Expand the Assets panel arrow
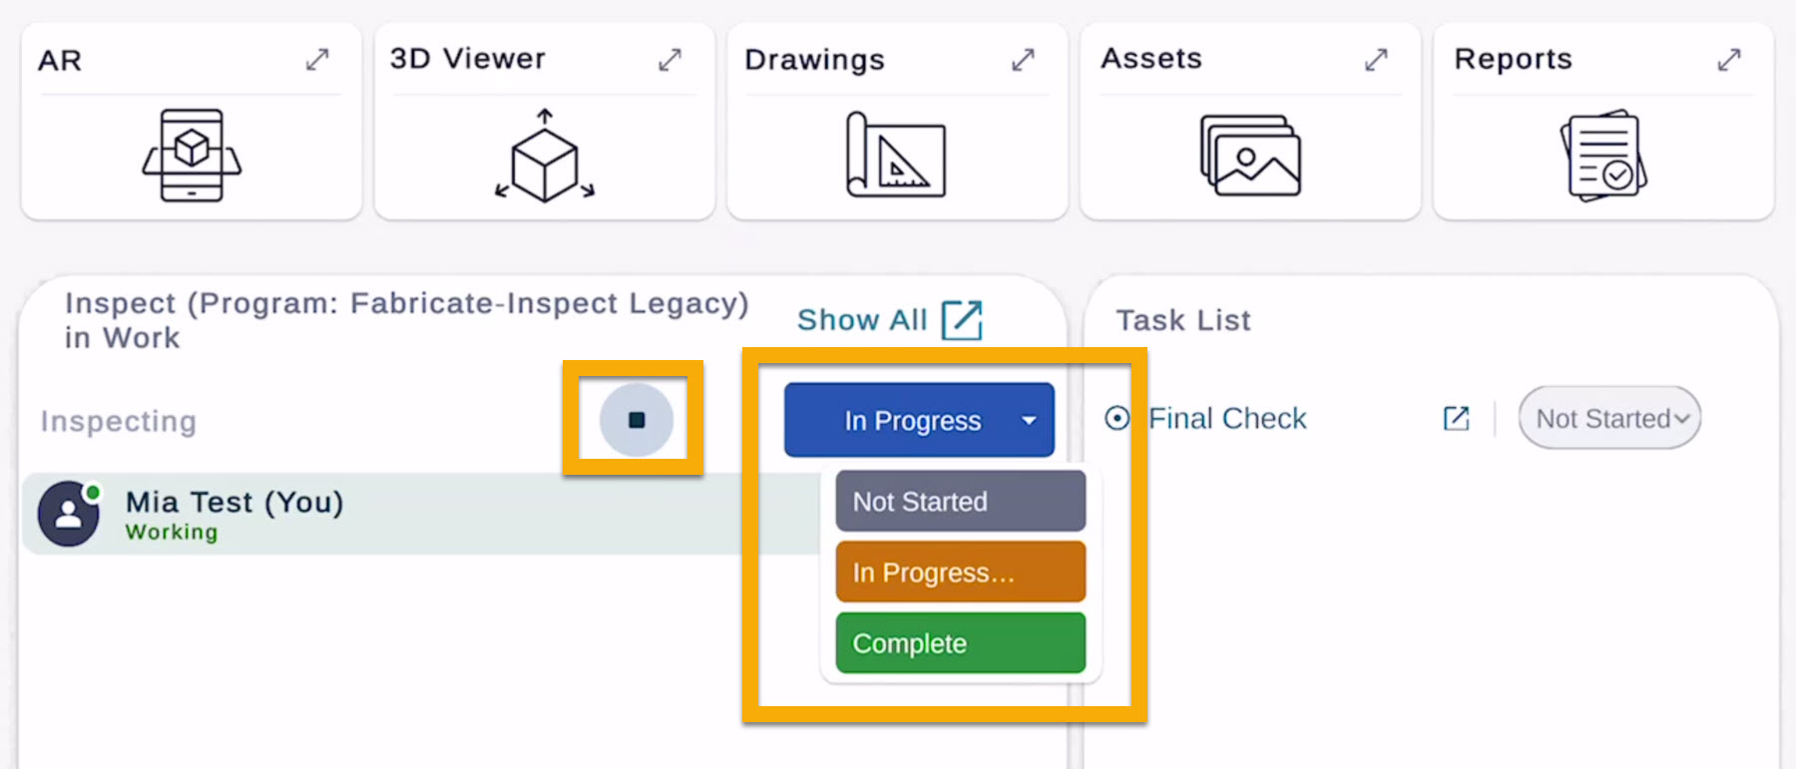Screen dimensions: 1796x769 pyautogui.click(x=1376, y=60)
